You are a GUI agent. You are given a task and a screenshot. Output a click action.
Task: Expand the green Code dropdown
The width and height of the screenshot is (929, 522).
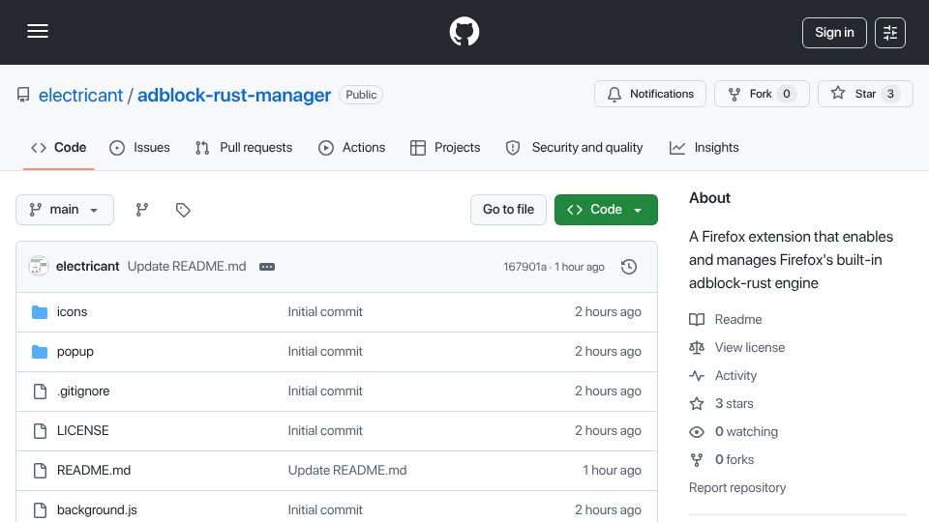pyautogui.click(x=606, y=210)
